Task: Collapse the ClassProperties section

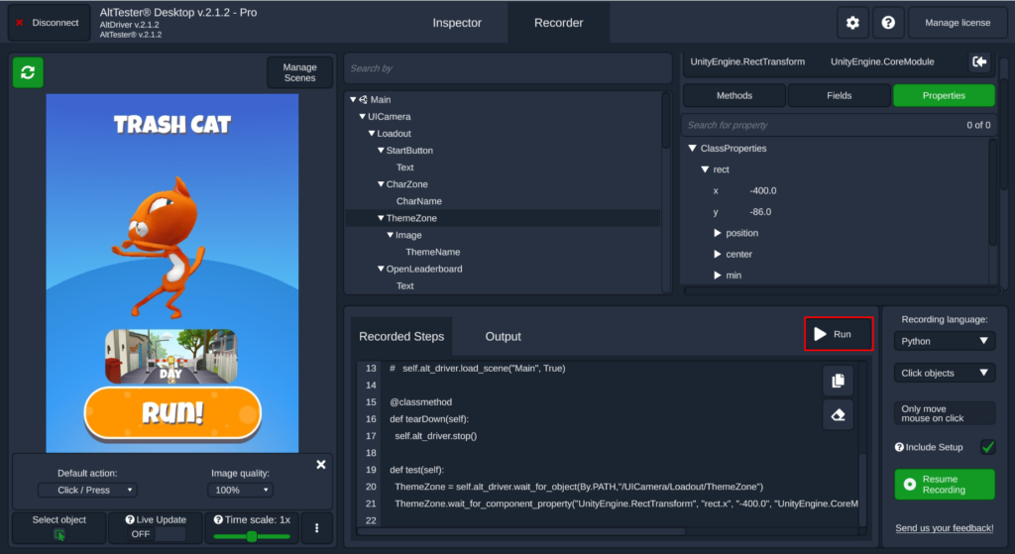Action: [x=692, y=149]
